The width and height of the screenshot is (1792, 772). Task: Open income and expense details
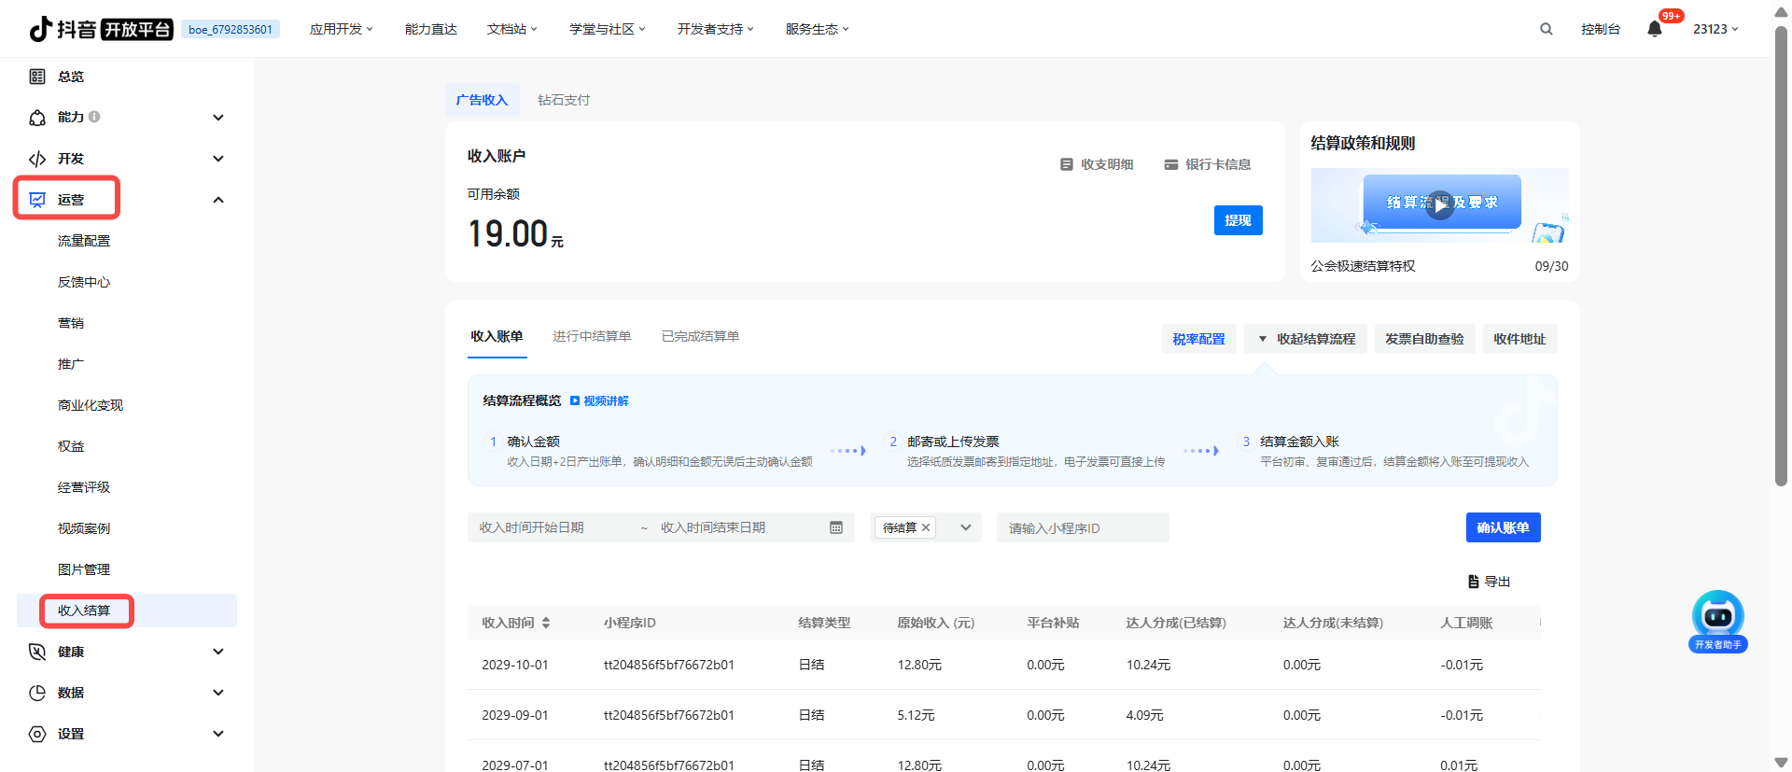[1097, 164]
